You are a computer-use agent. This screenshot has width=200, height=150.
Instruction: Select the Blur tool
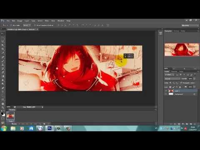(2, 80)
